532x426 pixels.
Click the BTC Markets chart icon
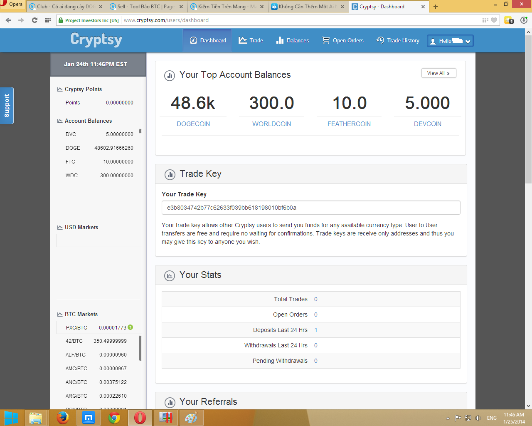[60, 315]
